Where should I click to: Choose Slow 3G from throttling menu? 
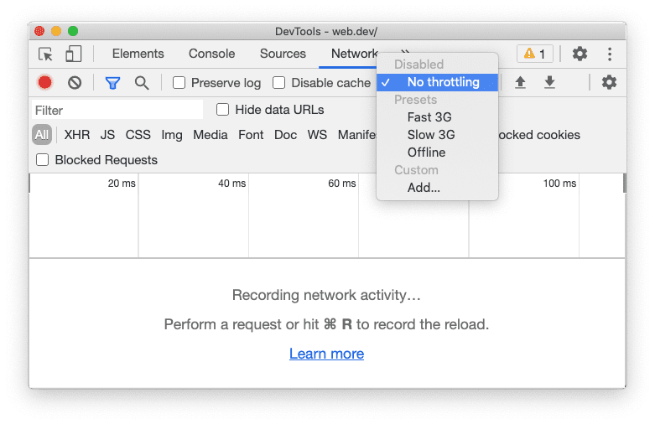431,135
